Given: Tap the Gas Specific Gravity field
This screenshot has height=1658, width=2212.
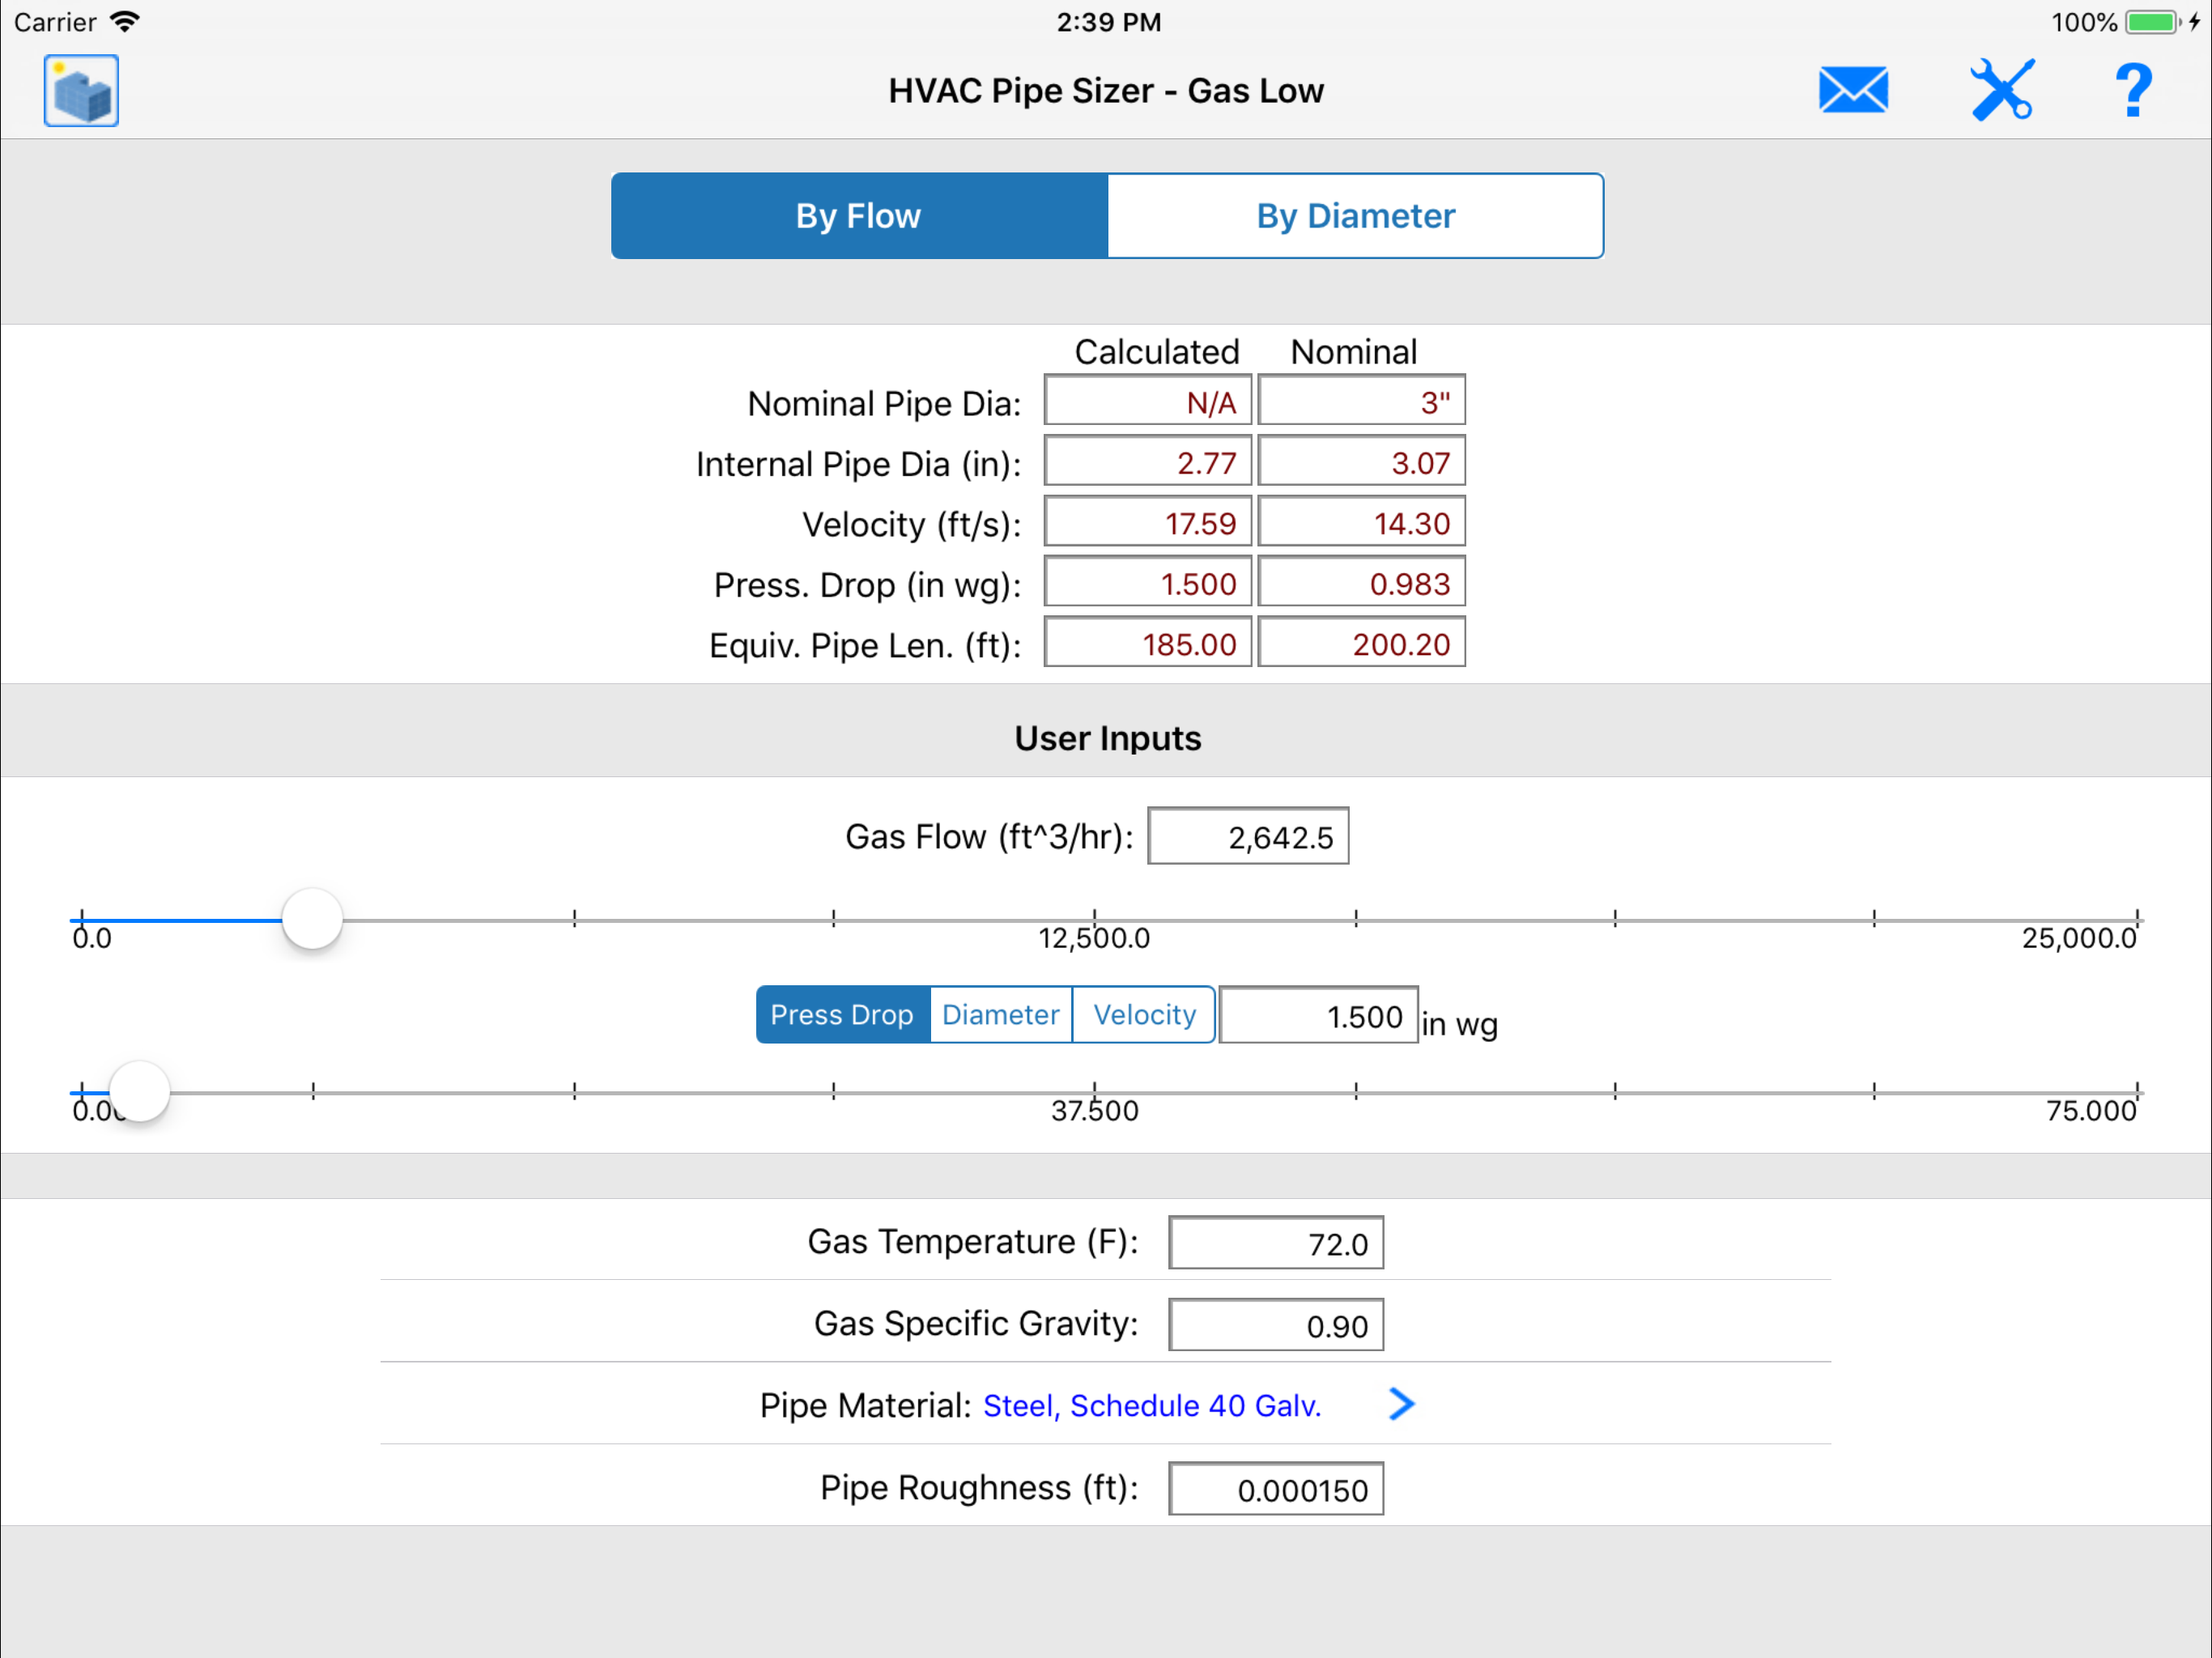Looking at the screenshot, I should coord(1275,1326).
